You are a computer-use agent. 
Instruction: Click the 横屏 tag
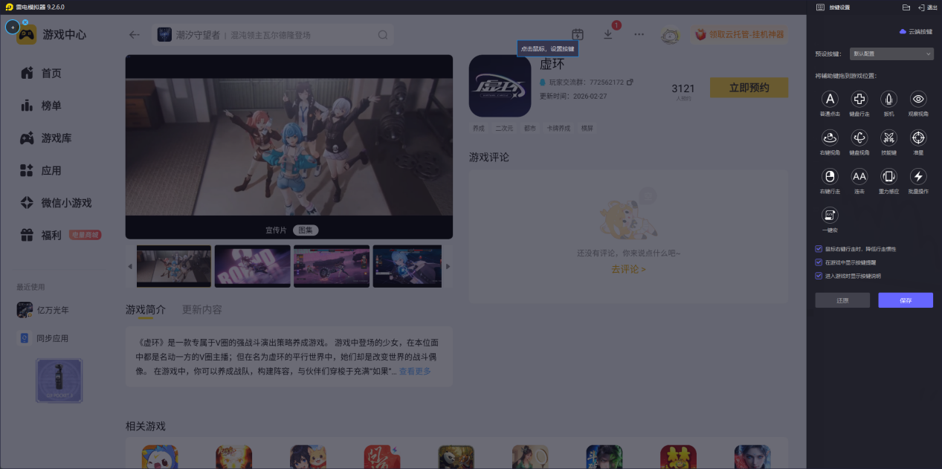point(587,129)
